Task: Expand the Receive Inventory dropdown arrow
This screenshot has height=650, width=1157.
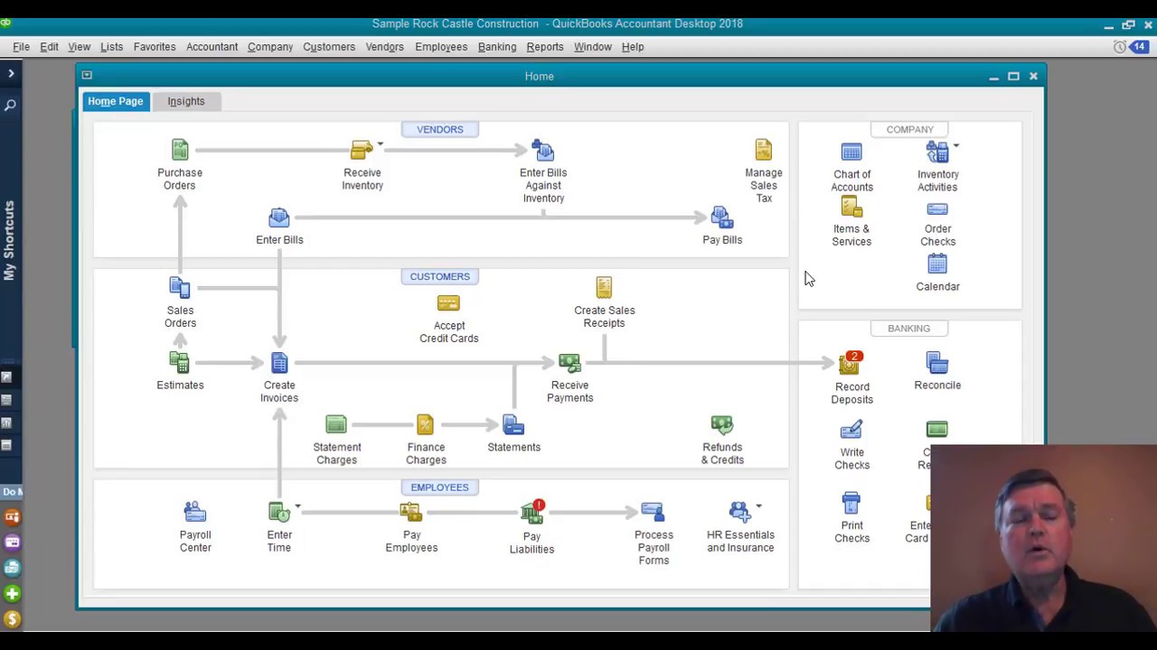Action: 380,144
